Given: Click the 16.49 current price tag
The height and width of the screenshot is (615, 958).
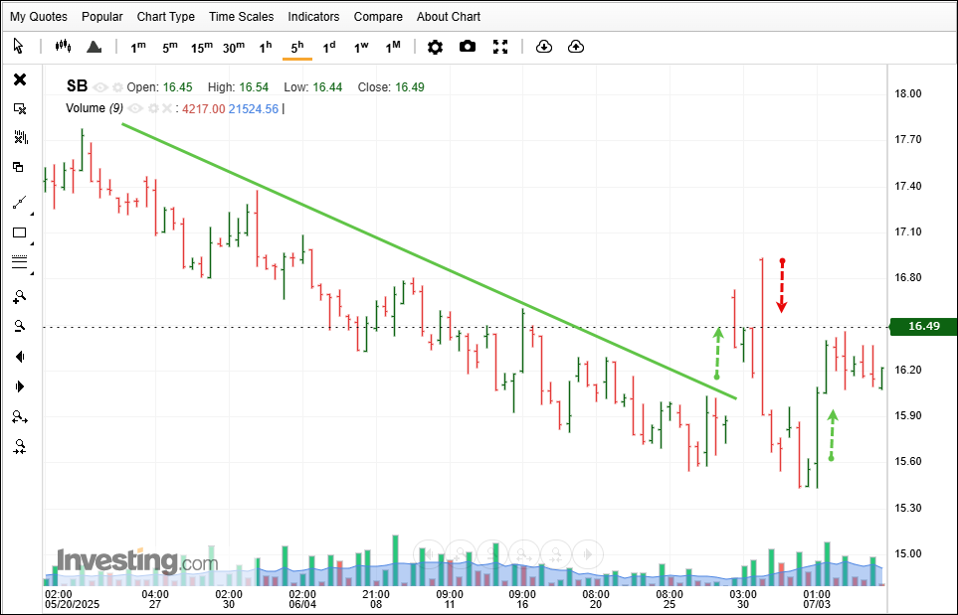Looking at the screenshot, I should point(924,327).
